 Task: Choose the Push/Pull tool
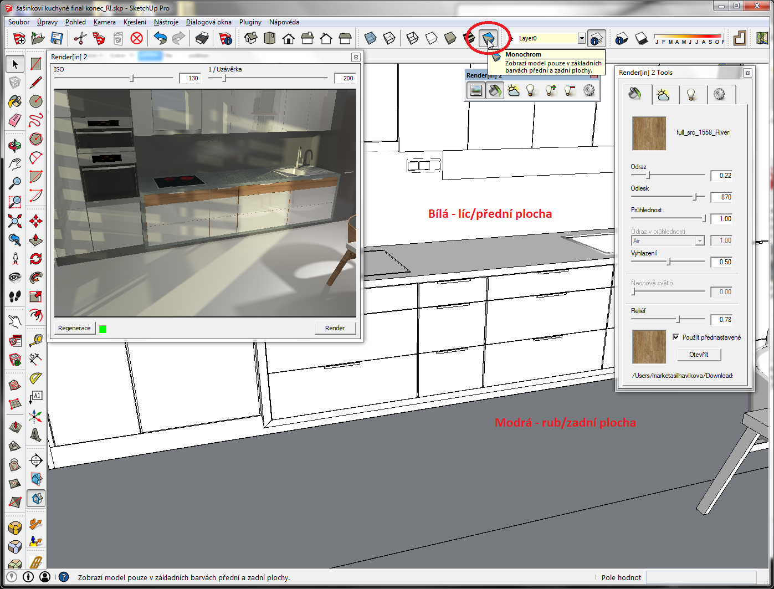(x=36, y=240)
